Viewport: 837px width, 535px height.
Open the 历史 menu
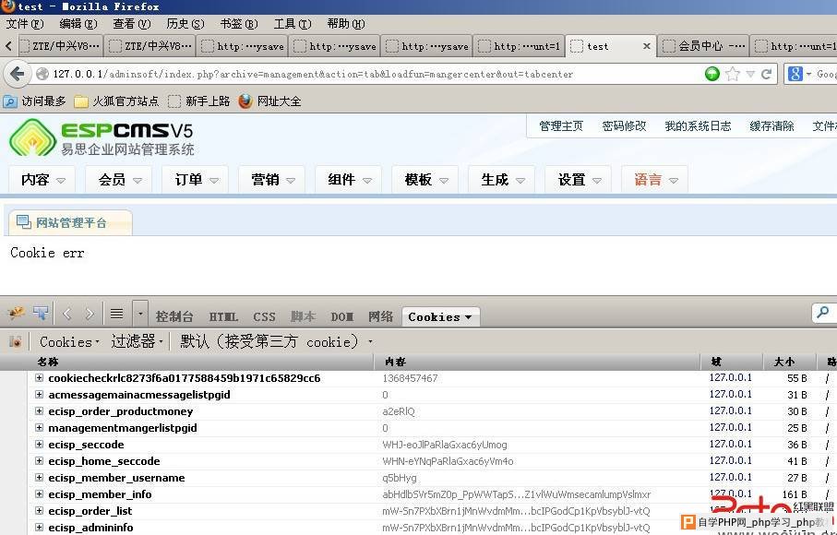pyautogui.click(x=185, y=23)
